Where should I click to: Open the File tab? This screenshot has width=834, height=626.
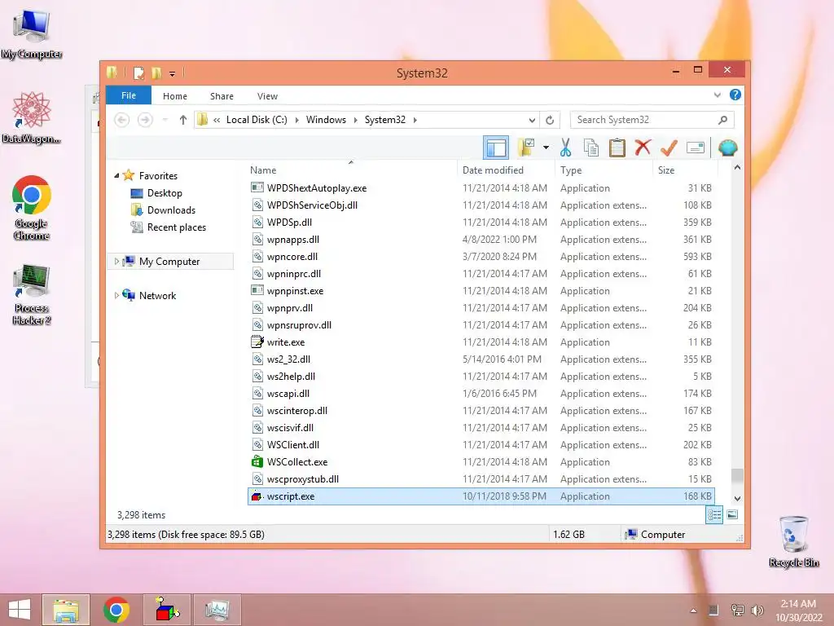129,95
